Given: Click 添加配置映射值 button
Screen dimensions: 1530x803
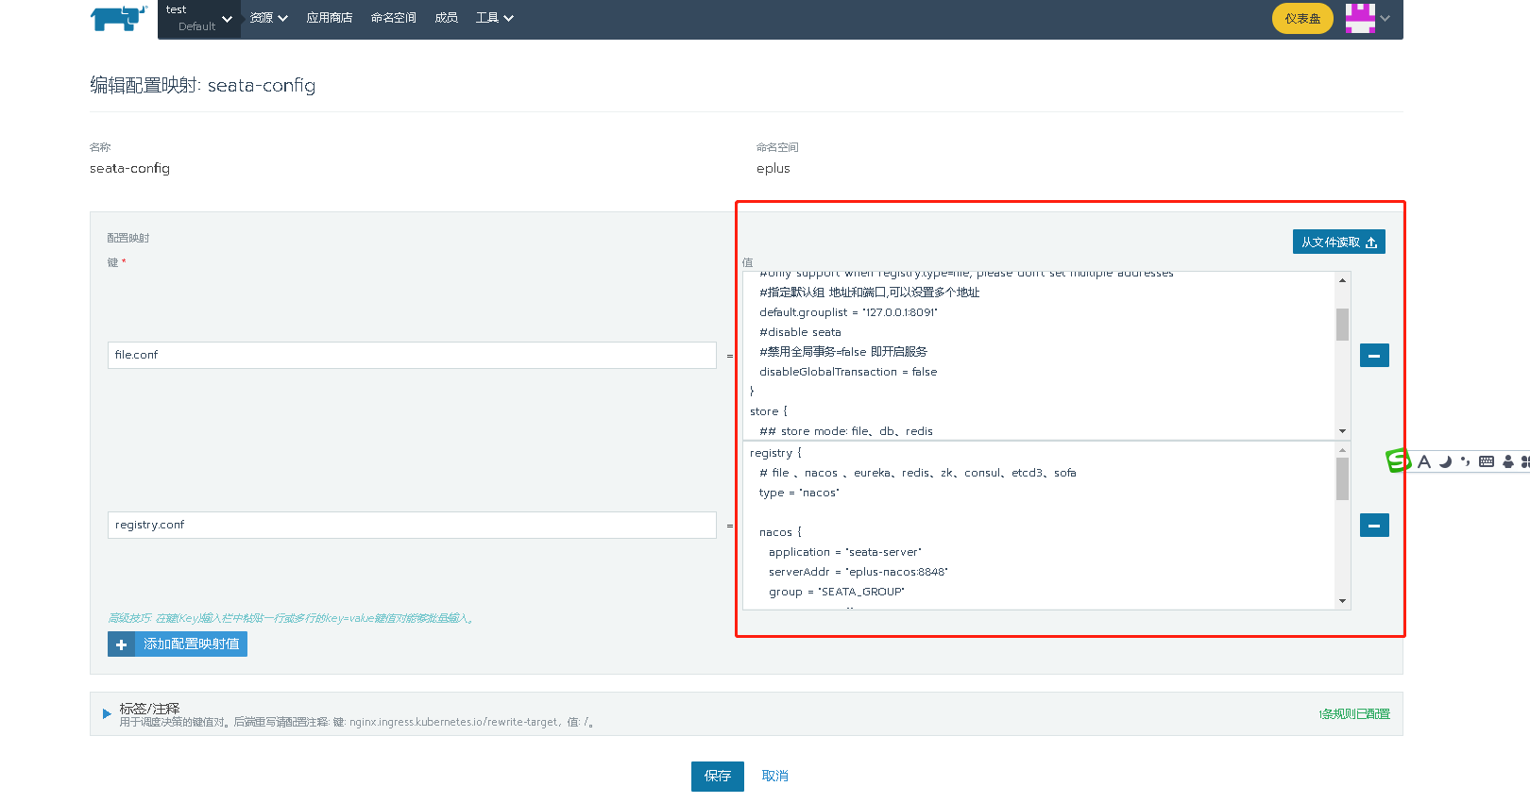Looking at the screenshot, I should click(x=178, y=644).
